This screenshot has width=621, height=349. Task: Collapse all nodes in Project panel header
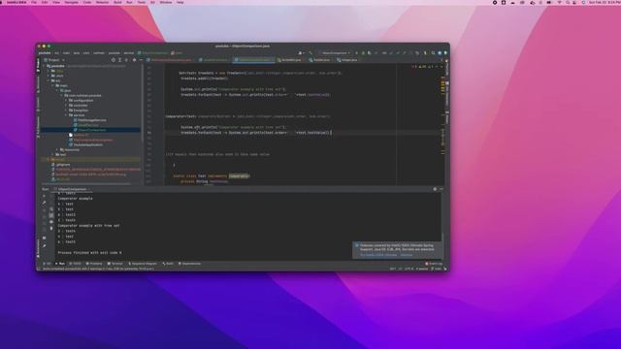point(126,60)
